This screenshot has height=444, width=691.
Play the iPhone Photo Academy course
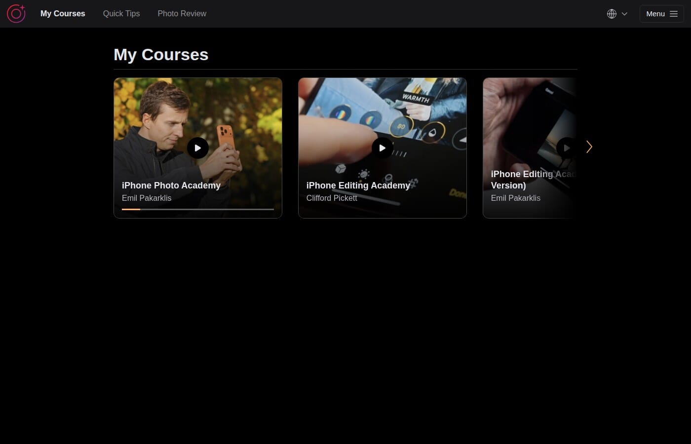197,148
